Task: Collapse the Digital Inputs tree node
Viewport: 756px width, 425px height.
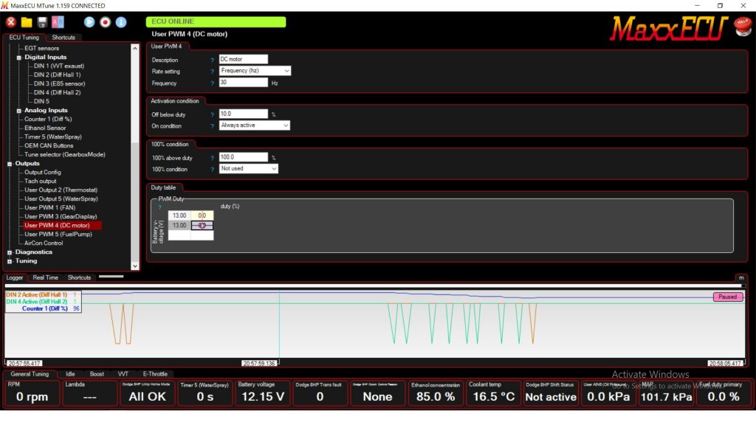Action: point(19,58)
